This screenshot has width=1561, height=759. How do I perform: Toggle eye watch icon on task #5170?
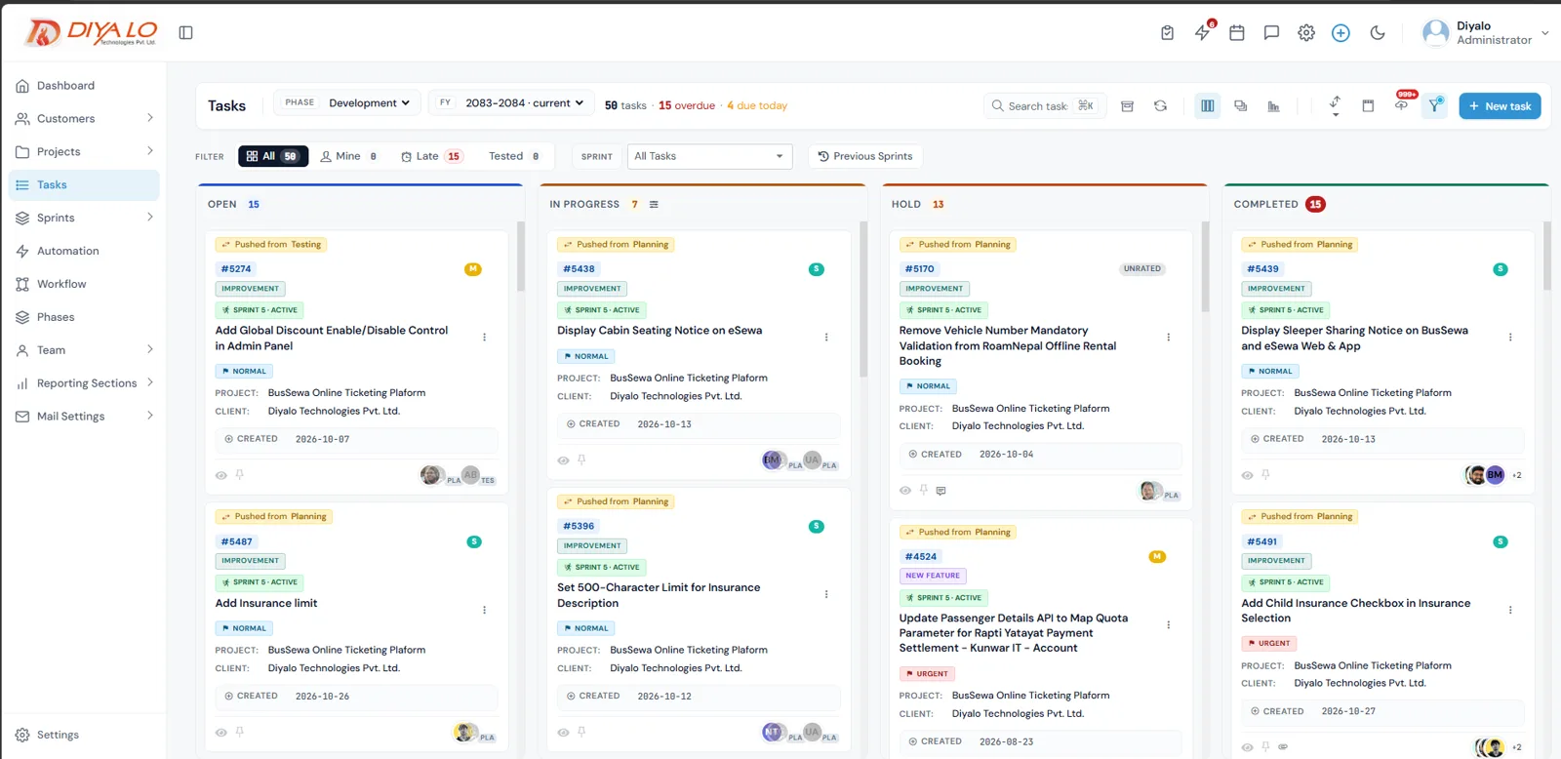905,491
